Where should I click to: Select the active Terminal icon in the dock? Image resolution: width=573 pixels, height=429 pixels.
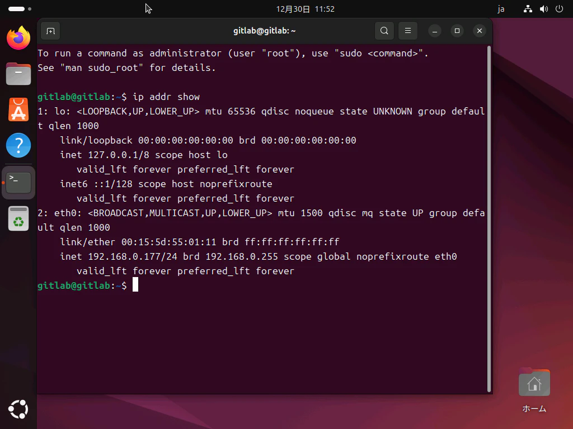tap(18, 182)
